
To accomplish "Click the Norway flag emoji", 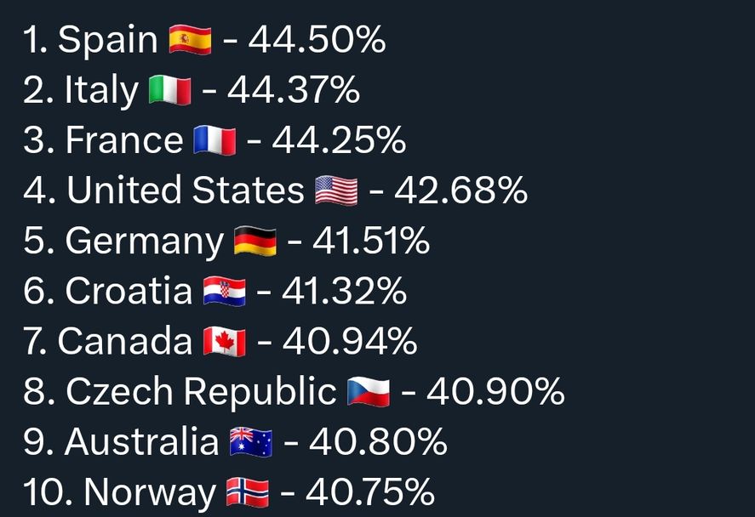I will click(248, 492).
